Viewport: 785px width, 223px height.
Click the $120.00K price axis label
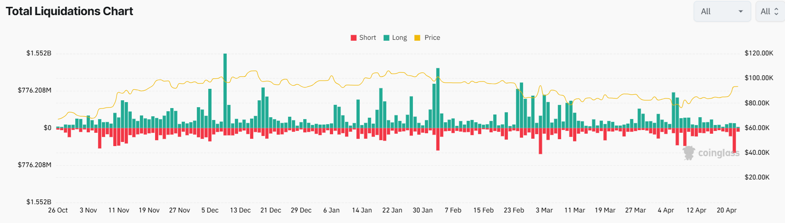[759, 53]
